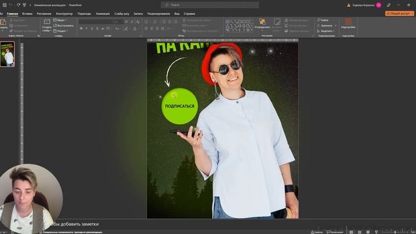The width and height of the screenshot is (416, 234).
Task: Click the Восстановить reset button
Action: pos(64,25)
